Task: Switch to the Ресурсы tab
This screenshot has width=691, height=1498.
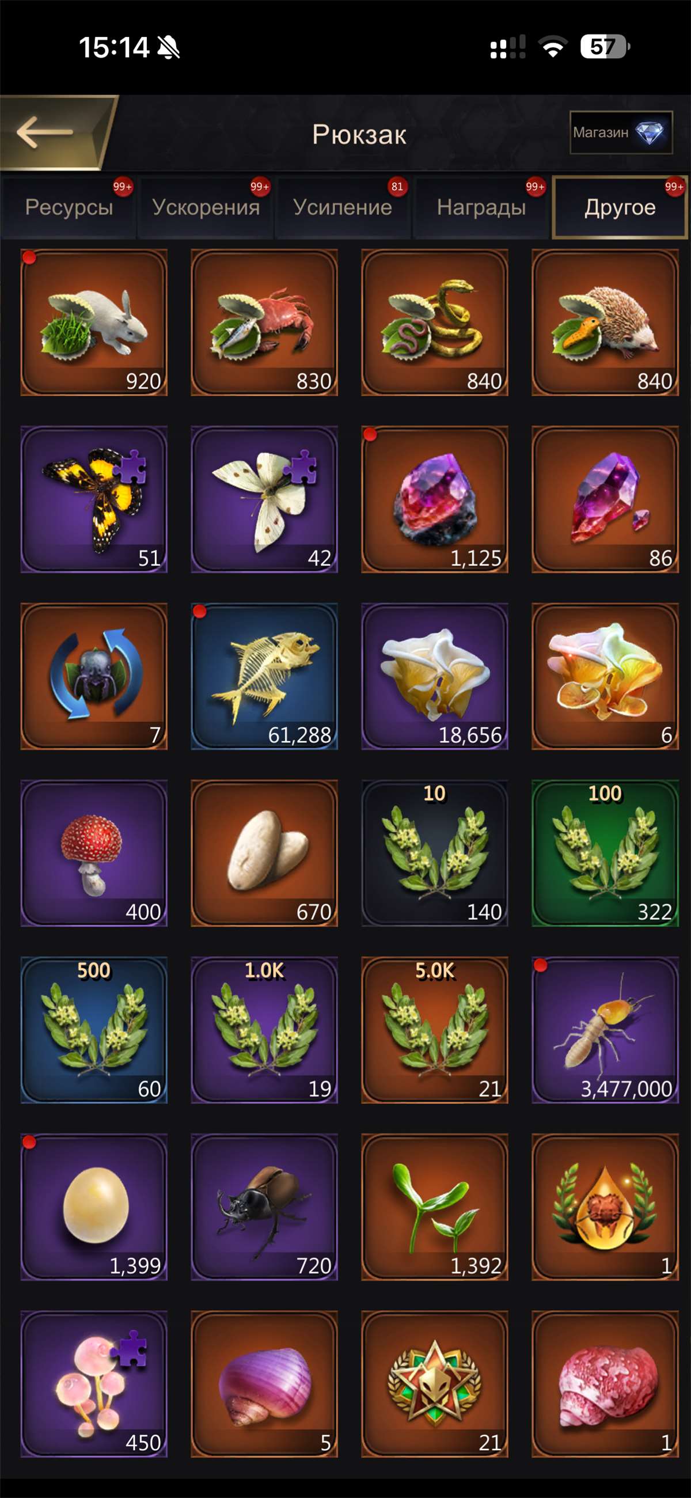Action: coord(69,207)
